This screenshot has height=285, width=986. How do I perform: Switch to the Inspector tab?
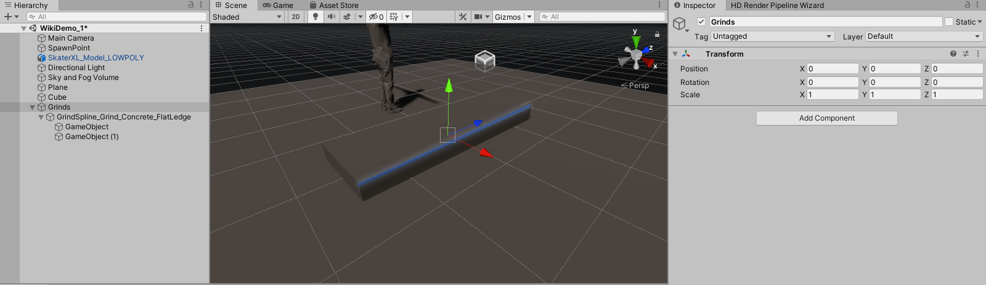(x=695, y=5)
